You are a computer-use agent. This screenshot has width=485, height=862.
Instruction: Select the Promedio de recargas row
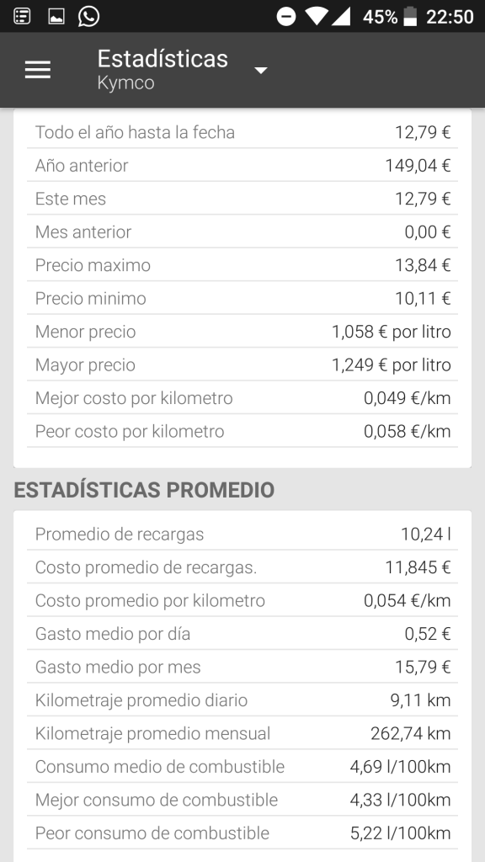(242, 533)
